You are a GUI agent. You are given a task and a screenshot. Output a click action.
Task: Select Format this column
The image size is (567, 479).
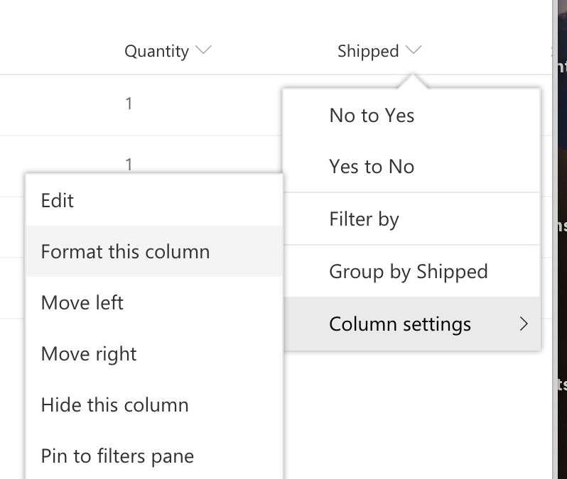pos(125,252)
